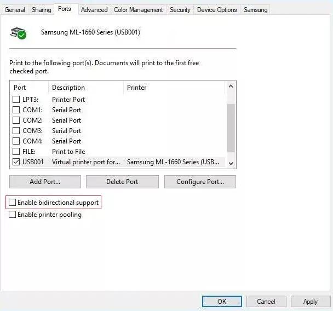Screen dimensions: 333x311
Task: Select 'Printer Port' description in LPT3 row
Action: [x=68, y=99]
